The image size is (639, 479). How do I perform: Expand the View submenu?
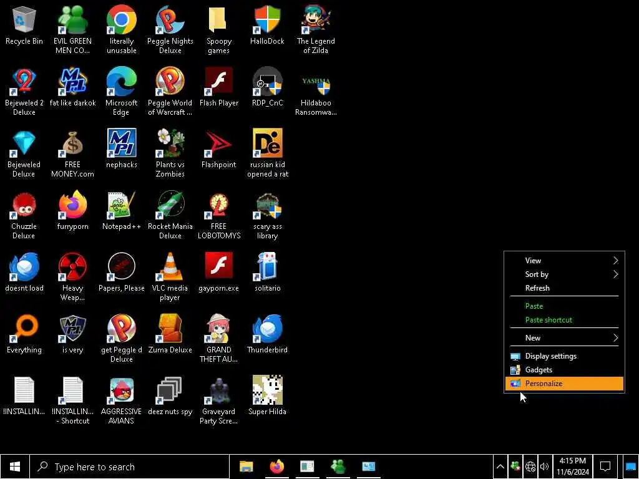(x=564, y=260)
